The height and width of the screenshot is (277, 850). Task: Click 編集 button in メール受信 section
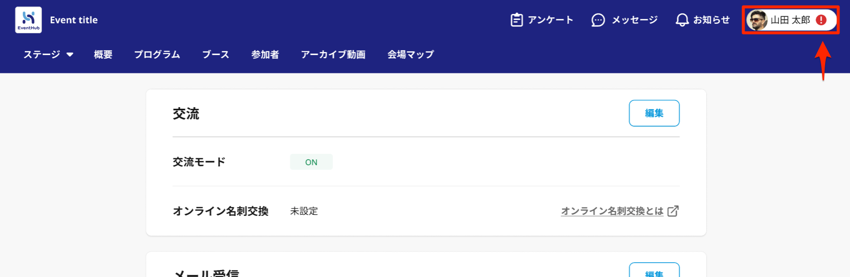tap(654, 270)
